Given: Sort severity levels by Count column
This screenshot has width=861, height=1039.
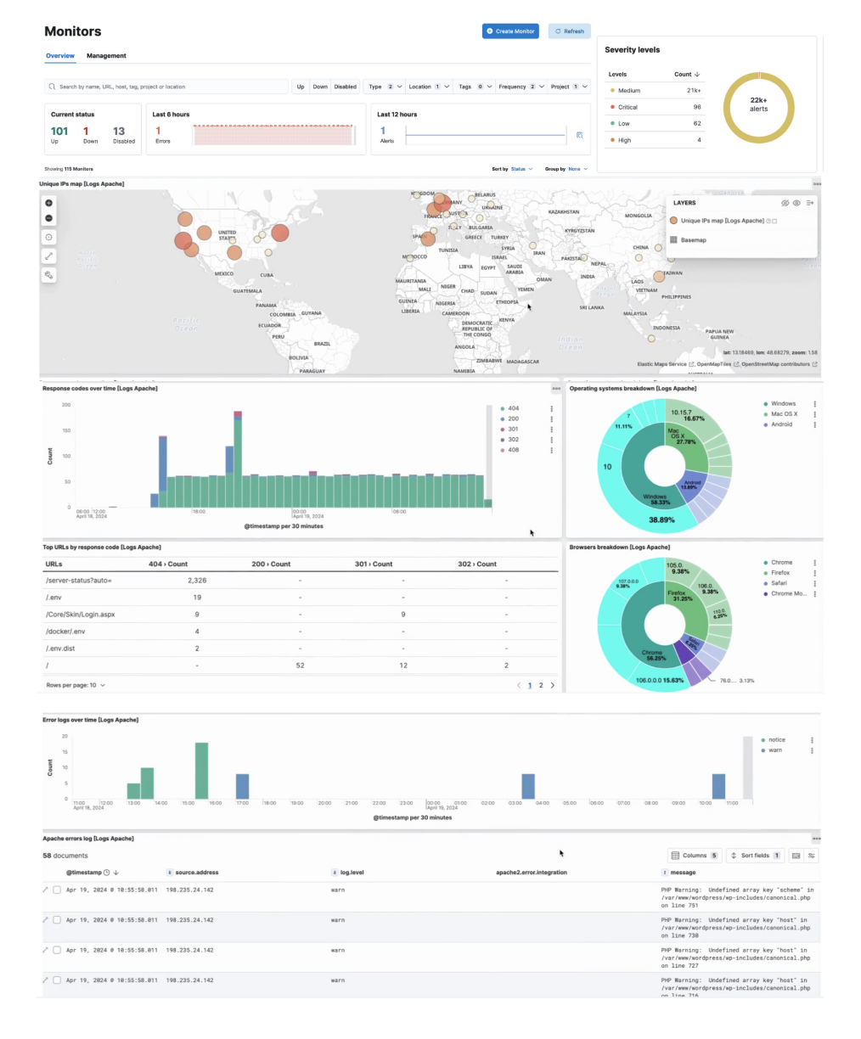Looking at the screenshot, I should point(687,74).
